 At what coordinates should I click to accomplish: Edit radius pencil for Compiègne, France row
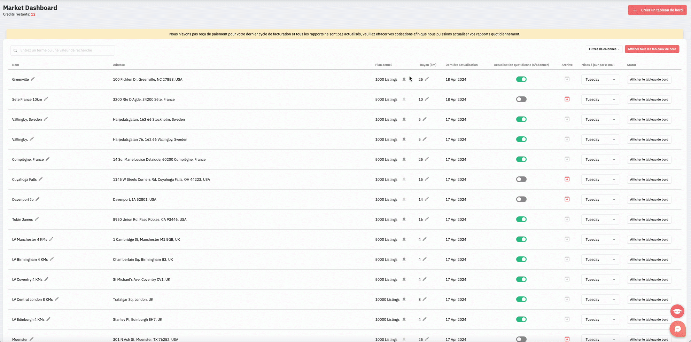[427, 159]
